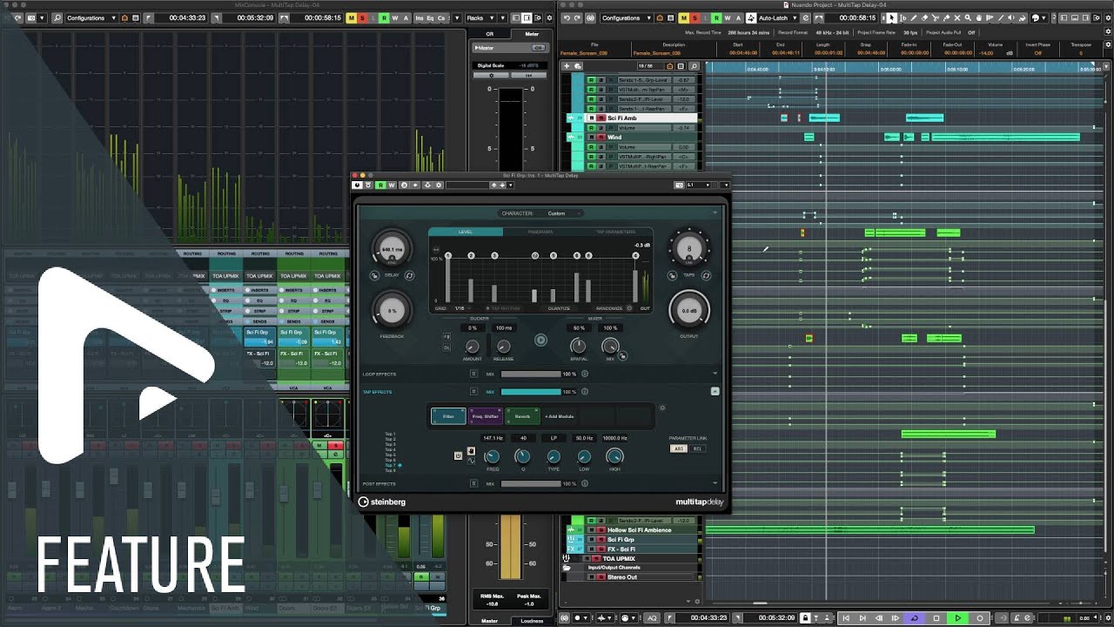Viewport: 1114px width, 627px height.
Task: Toggle green R read button in plugin header
Action: tap(380, 185)
